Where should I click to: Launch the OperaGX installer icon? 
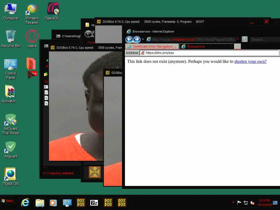(x=53, y=11)
